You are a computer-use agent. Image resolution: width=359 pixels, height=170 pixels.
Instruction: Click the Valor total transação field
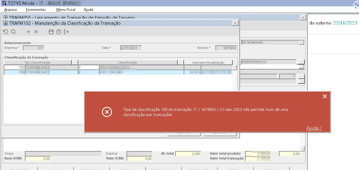coord(258,158)
